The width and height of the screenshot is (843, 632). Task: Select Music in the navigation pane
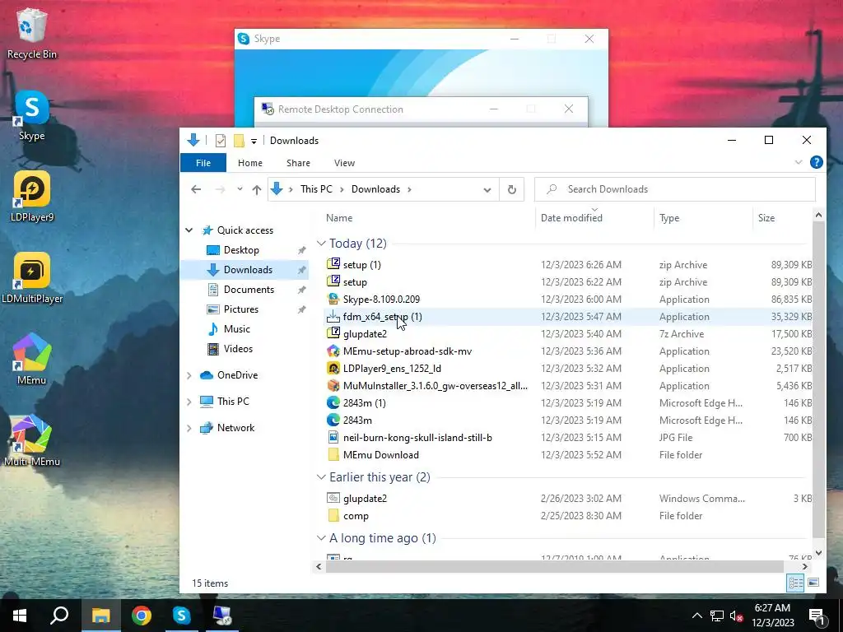(236, 329)
